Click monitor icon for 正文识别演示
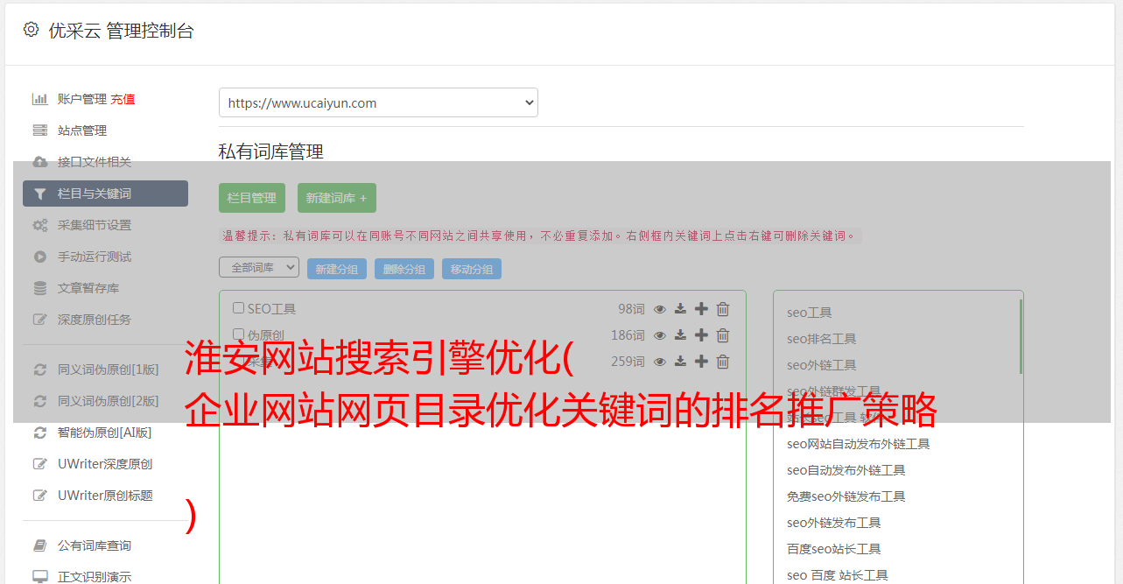This screenshot has height=584, width=1123. pyautogui.click(x=39, y=577)
